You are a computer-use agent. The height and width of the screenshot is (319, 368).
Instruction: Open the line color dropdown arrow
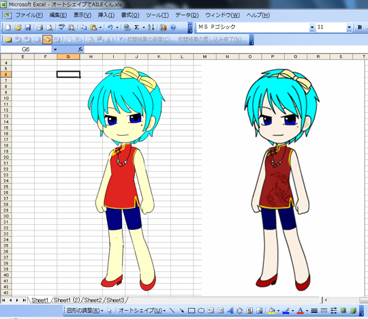pyautogui.click(x=292, y=311)
